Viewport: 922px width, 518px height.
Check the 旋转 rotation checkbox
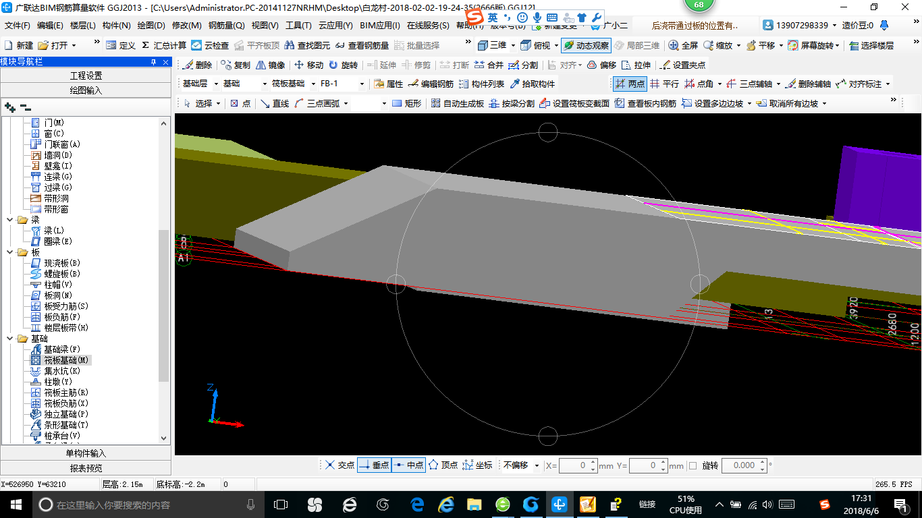tap(693, 465)
